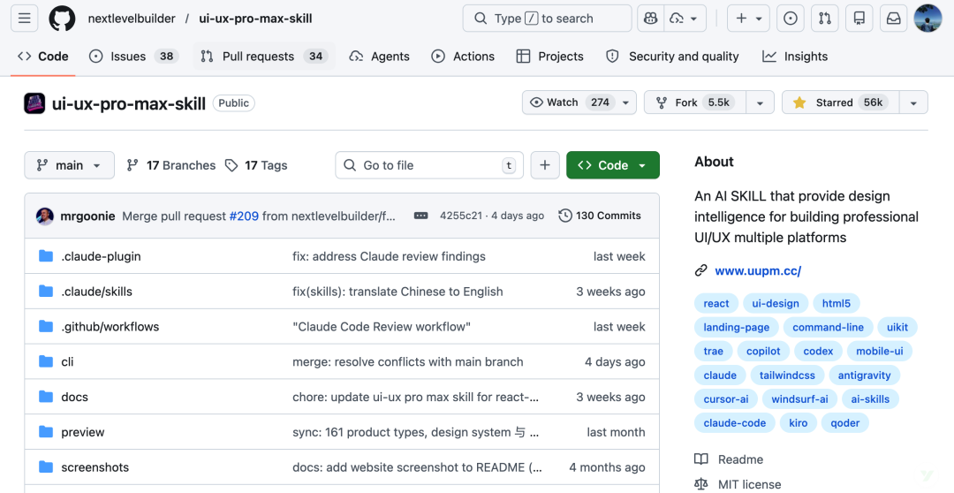
Task: Open the notifications inbox icon
Action: point(893,19)
